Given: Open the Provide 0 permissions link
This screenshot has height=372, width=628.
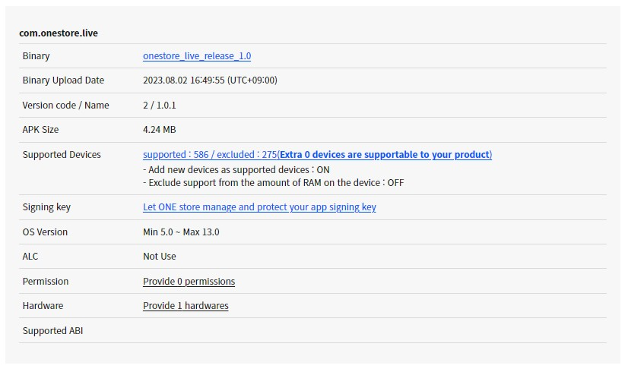Looking at the screenshot, I should click(189, 282).
